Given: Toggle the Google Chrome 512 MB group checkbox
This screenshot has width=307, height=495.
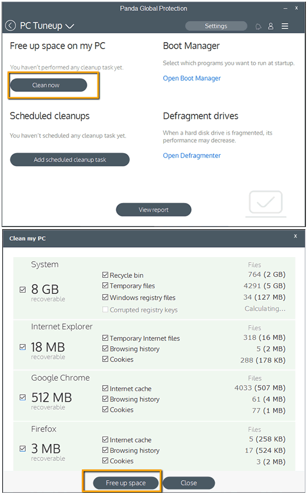Looking at the screenshot, I should pyautogui.click(x=23, y=397).
